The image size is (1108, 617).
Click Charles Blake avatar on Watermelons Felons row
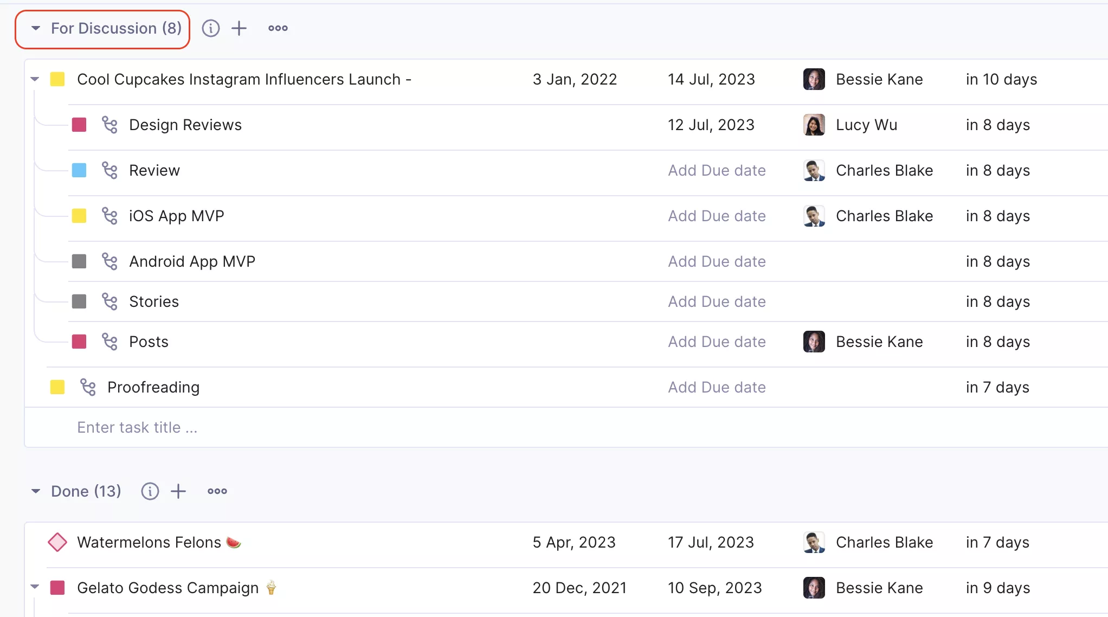[x=814, y=542]
